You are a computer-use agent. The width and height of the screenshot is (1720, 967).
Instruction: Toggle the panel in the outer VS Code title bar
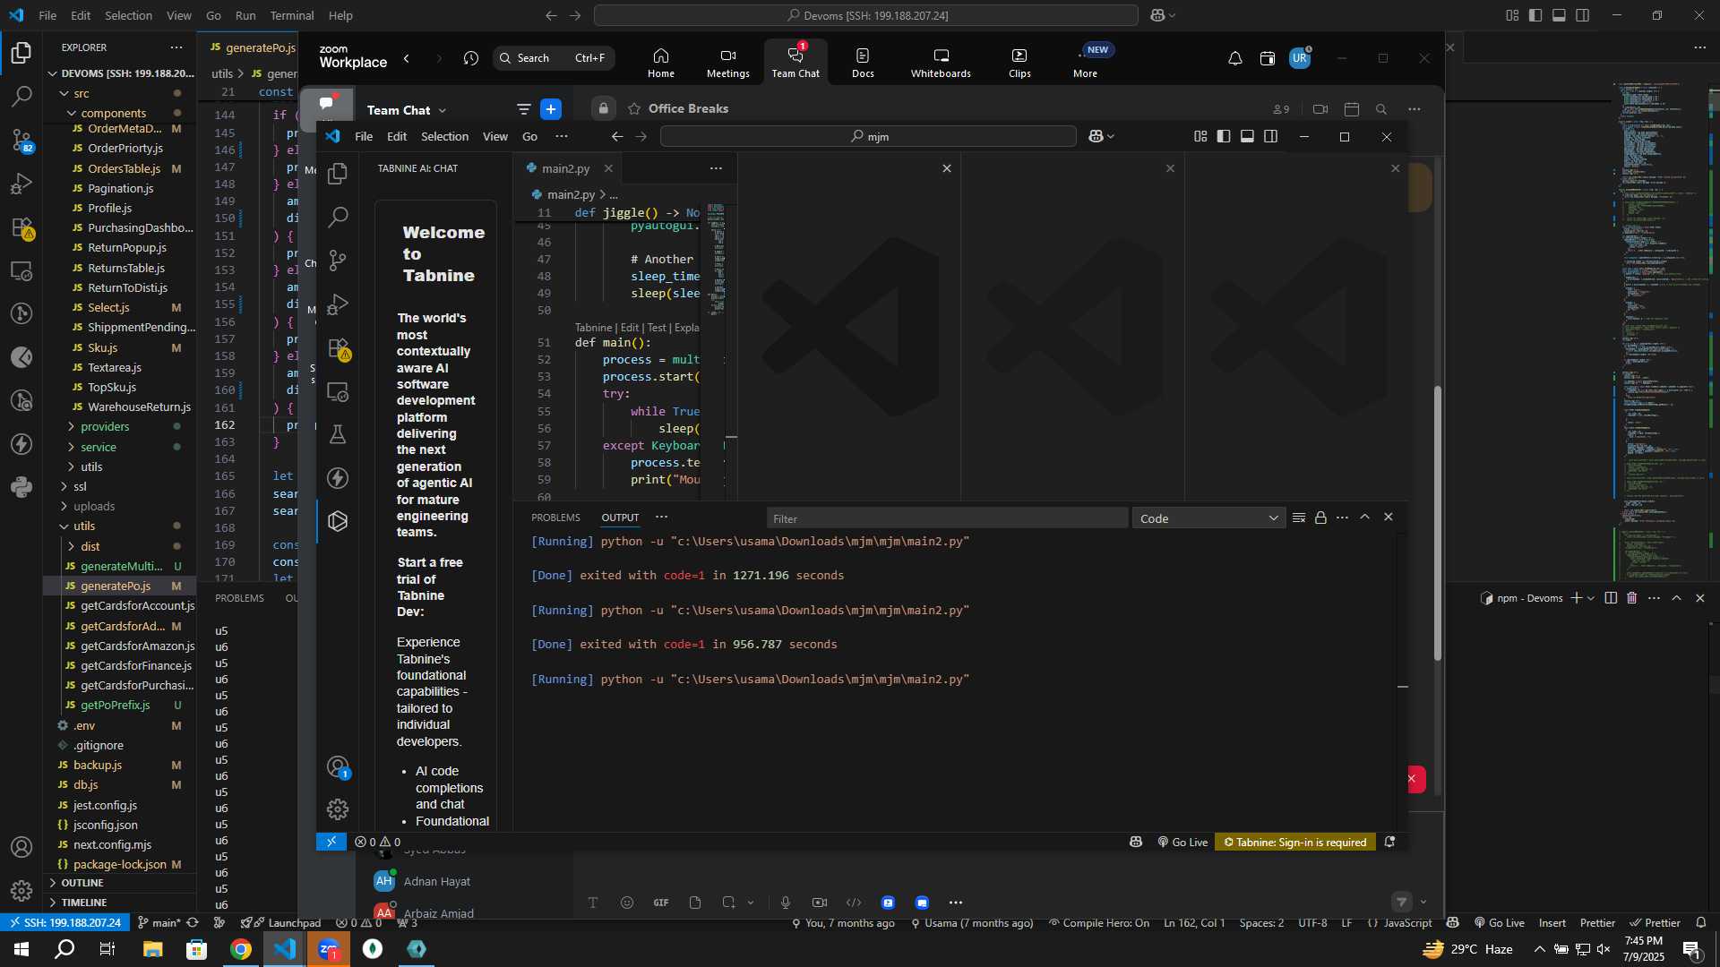1559,15
